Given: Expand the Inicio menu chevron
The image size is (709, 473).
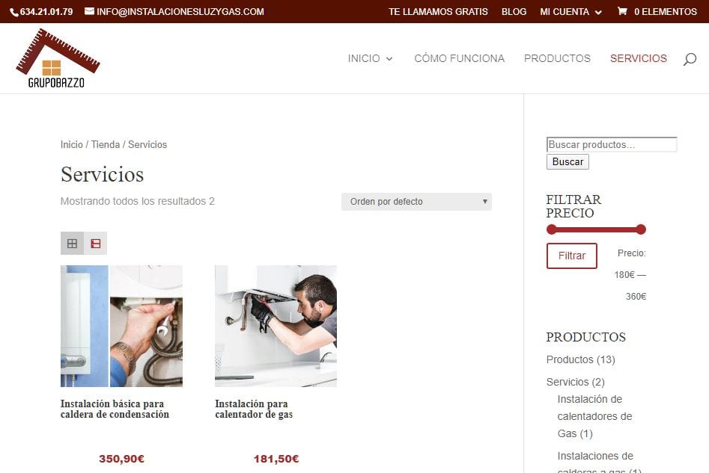Looking at the screenshot, I should coord(389,59).
